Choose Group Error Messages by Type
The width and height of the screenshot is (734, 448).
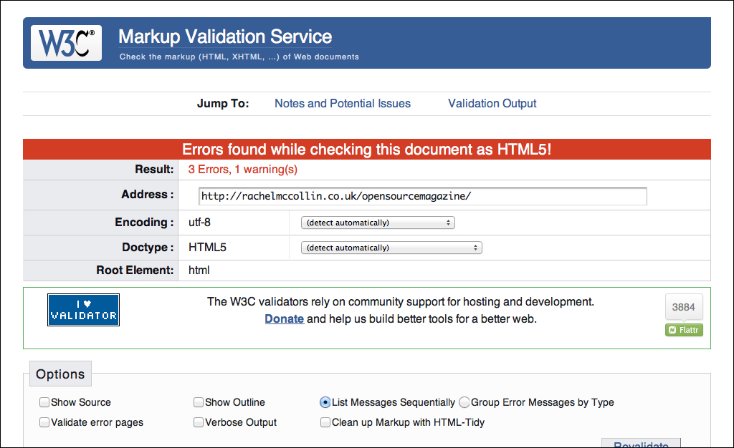[x=464, y=402]
